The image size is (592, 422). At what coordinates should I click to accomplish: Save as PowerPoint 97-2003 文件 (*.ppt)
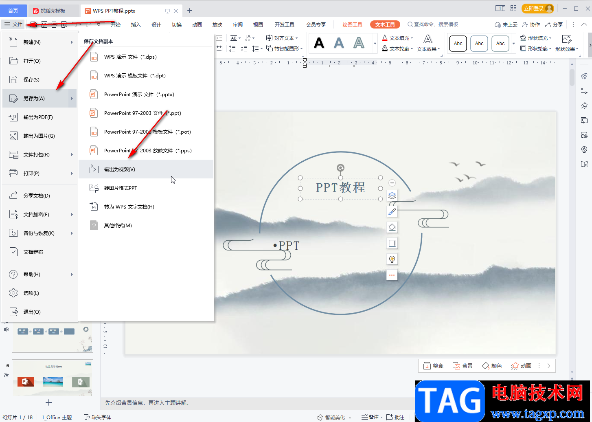pyautogui.click(x=146, y=113)
